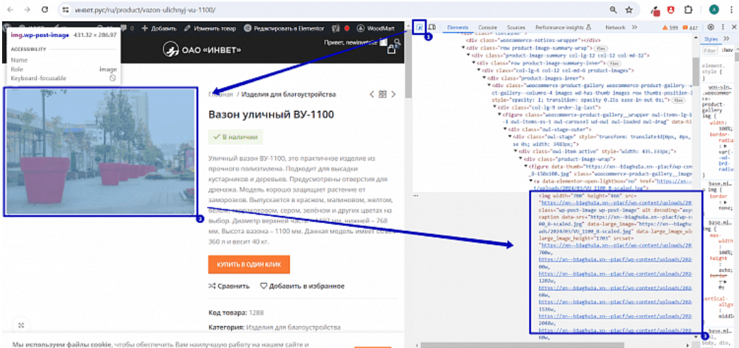Click the WordPress logo in admin bar
The height and width of the screenshot is (348, 739).
coord(6,28)
